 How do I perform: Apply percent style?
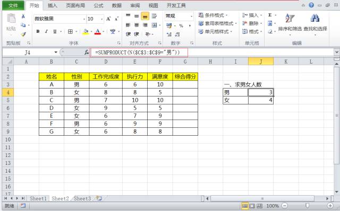point(181,26)
